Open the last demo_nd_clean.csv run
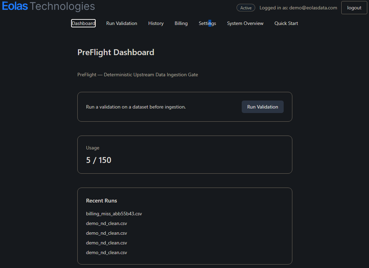The width and height of the screenshot is (369, 268). 106,252
